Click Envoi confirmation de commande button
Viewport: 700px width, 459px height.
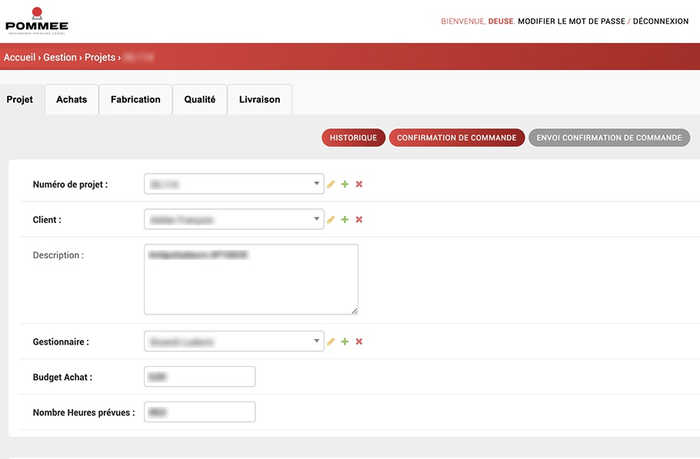609,138
